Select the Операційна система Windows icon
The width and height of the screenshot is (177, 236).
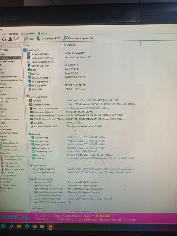tap(28, 58)
